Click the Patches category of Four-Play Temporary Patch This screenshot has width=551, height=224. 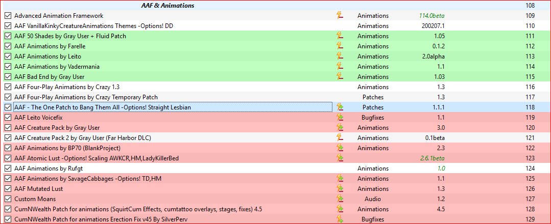pyautogui.click(x=373, y=97)
